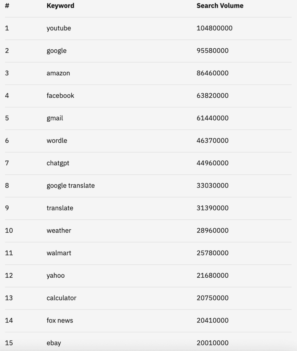
Task: Click the ebay keyword in row 15
Action: 54,343
